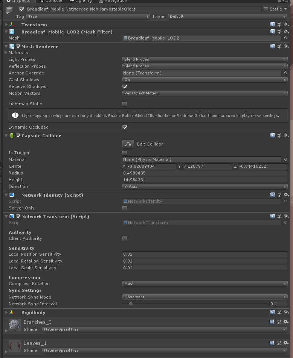
Task: Click the Branches_0 material preview thumbnail
Action: [x=14, y=326]
